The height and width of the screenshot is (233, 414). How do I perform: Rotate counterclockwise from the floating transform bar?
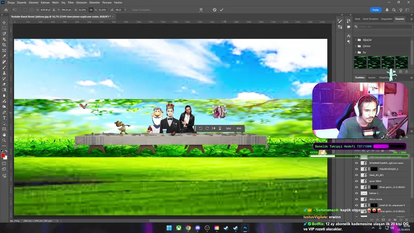(x=201, y=128)
